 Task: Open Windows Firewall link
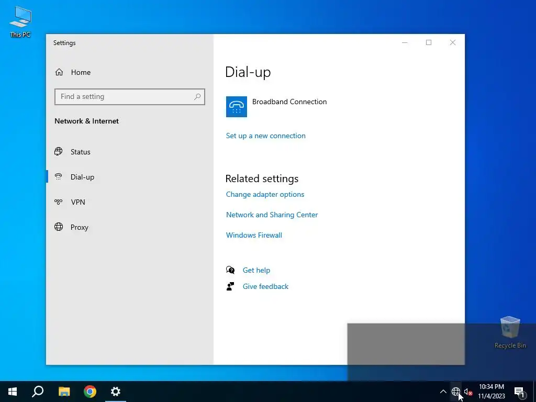(x=254, y=235)
